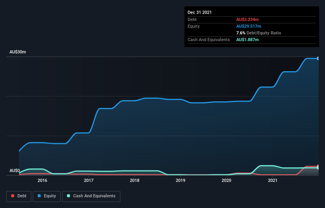Click the AU$29.517m equity value
This screenshot has width=325, height=208.
tap(249, 26)
